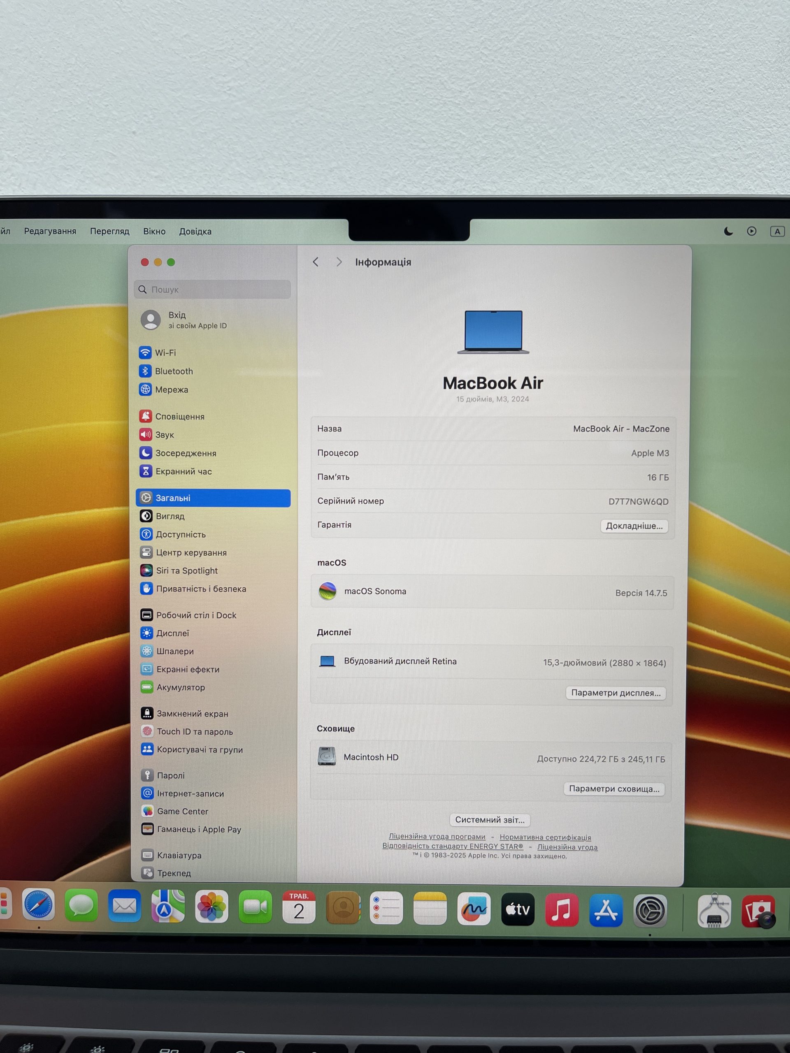
Task: Launch Safari from the Dock
Action: pos(38,905)
